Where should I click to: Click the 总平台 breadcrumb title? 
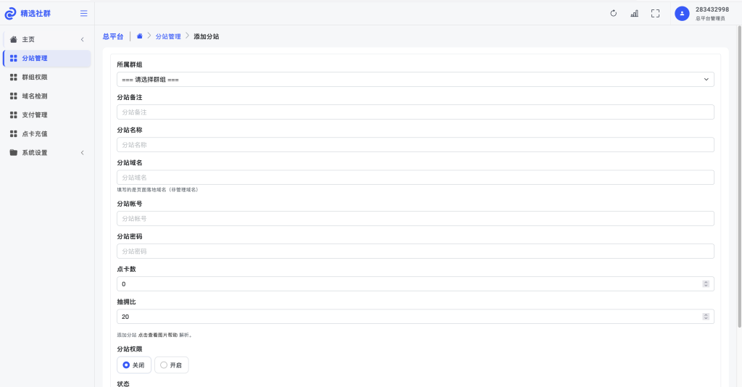[x=112, y=36]
